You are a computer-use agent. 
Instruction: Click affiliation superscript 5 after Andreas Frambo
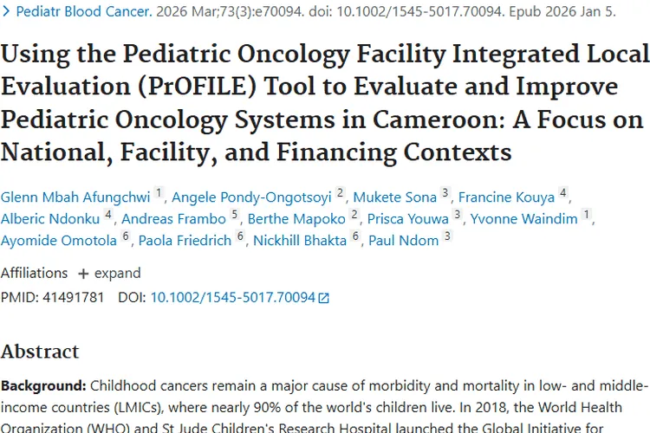click(x=235, y=215)
